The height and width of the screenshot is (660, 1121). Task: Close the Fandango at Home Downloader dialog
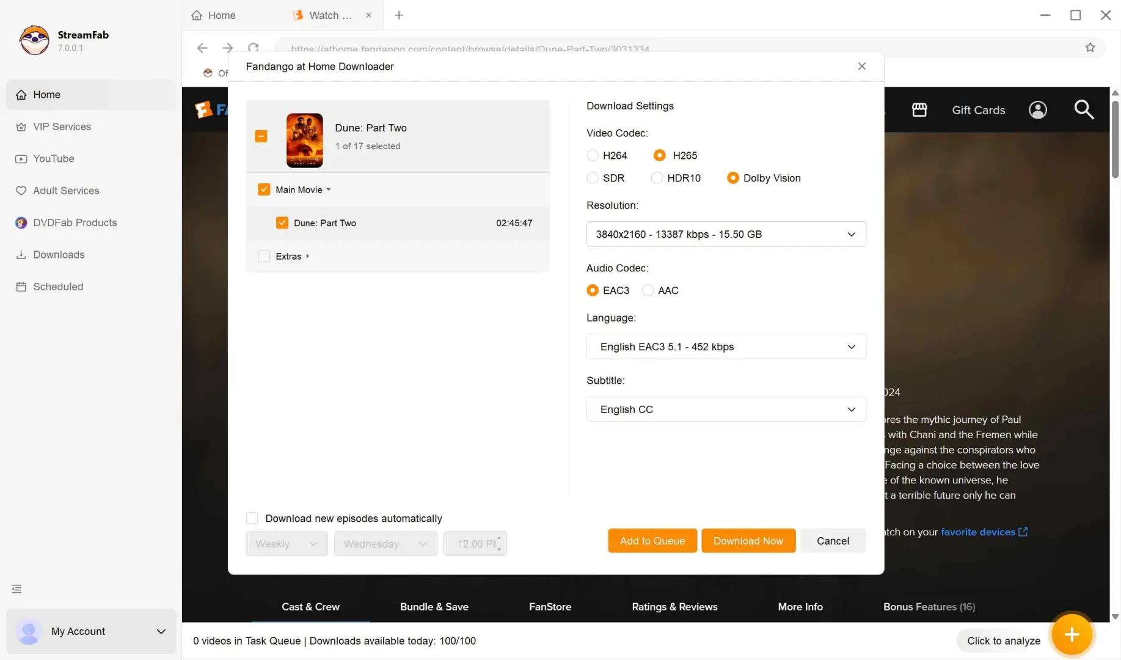click(861, 66)
